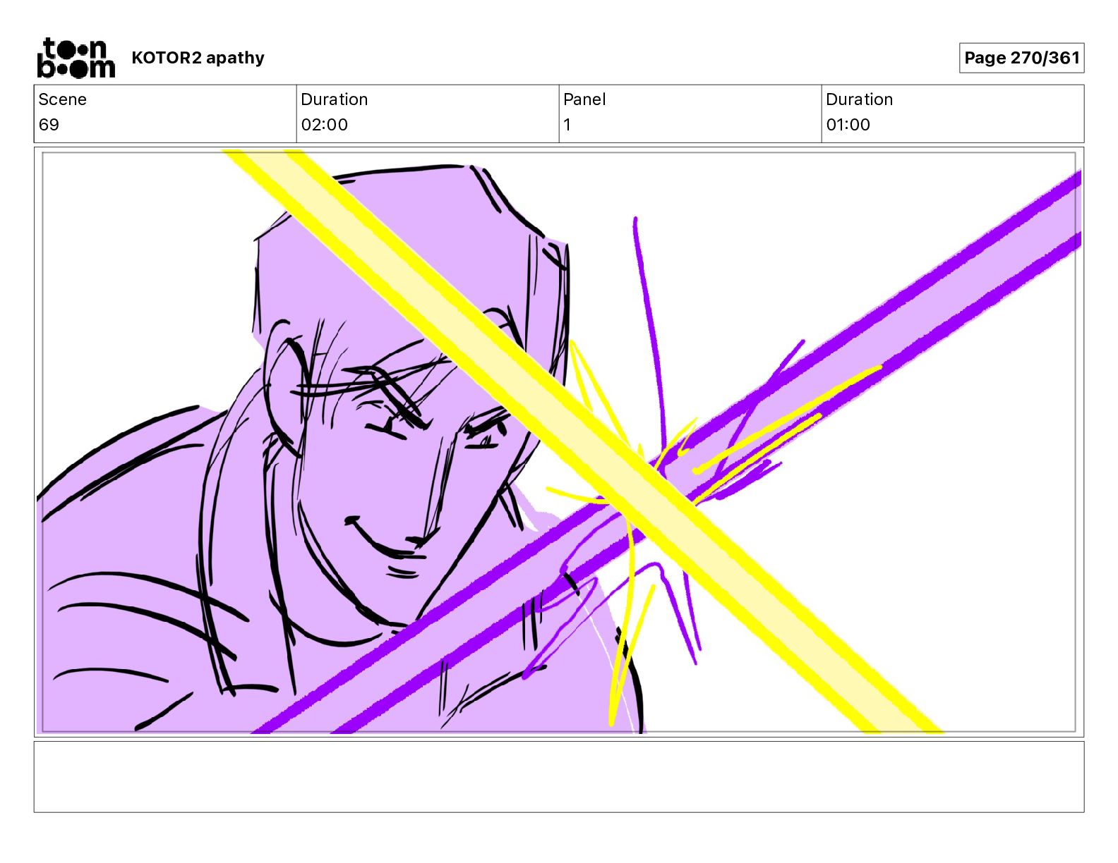
Task: Click the Panel number '1' value
Action: coord(567,125)
